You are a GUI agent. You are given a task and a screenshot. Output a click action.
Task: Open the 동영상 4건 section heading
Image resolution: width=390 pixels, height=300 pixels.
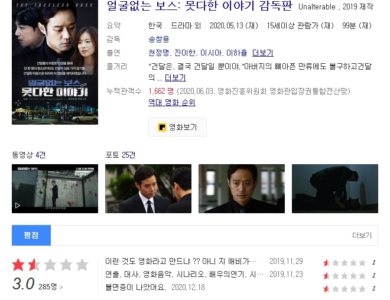pyautogui.click(x=28, y=155)
